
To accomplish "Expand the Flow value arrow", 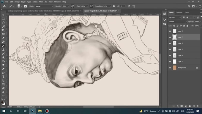I will click(x=87, y=6).
